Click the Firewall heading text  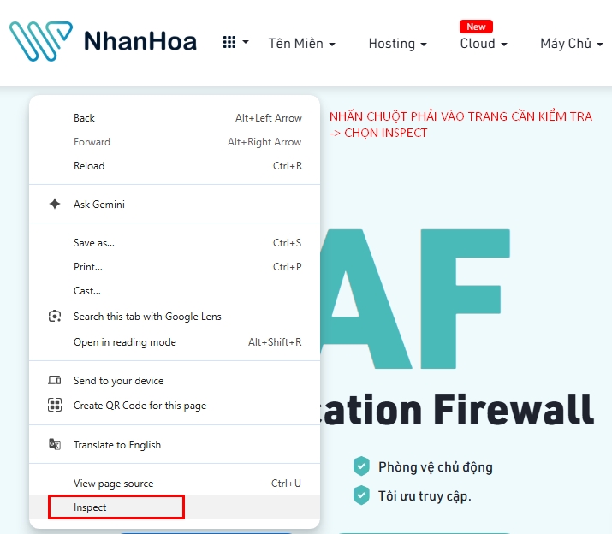click(x=514, y=409)
